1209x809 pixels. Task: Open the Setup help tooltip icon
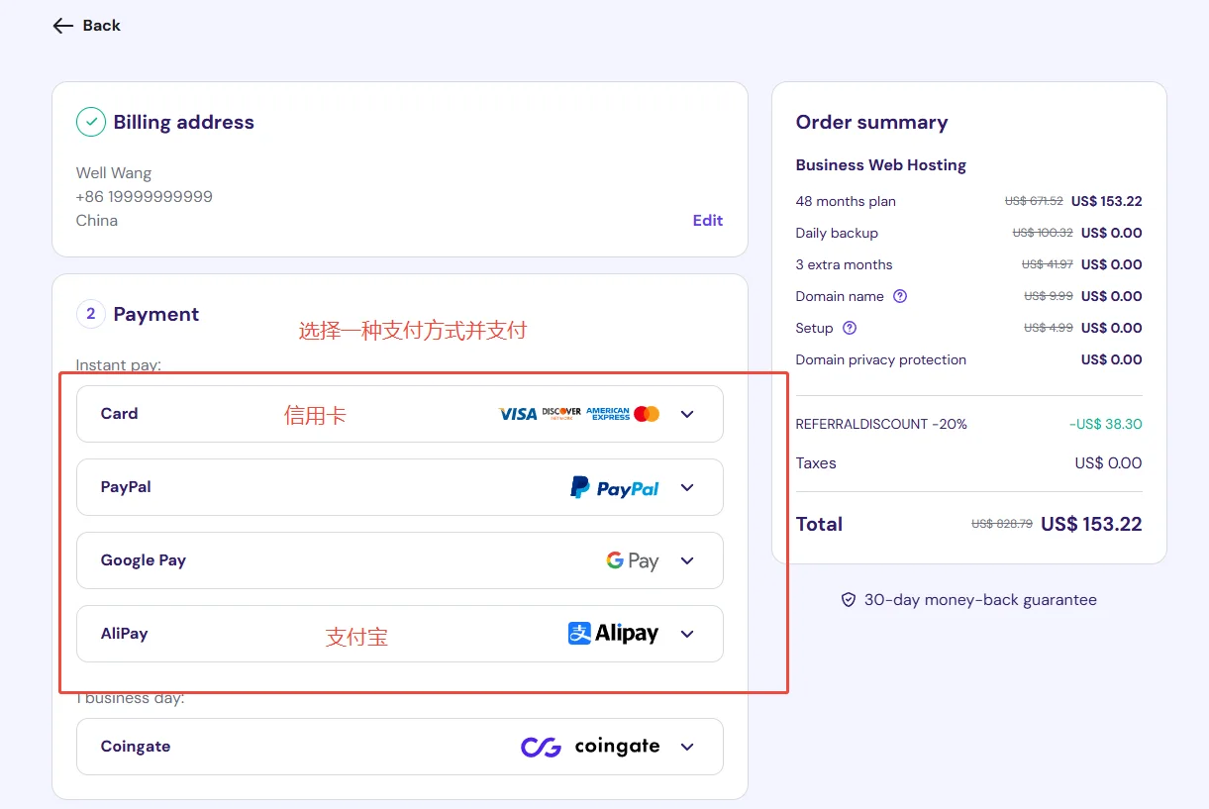pos(850,328)
